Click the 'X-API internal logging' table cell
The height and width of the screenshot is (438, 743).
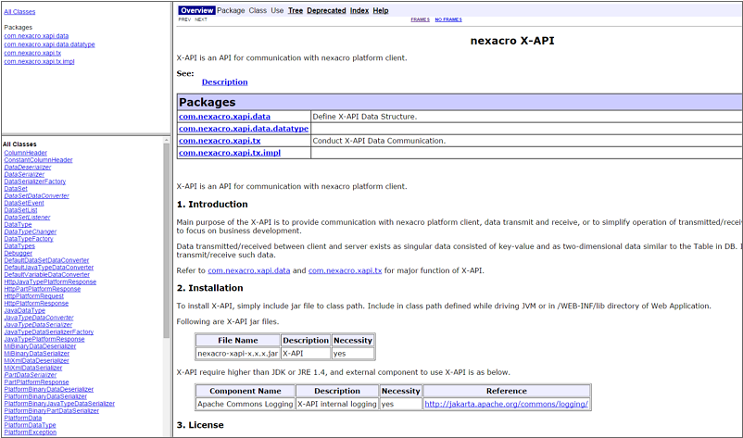(x=337, y=404)
